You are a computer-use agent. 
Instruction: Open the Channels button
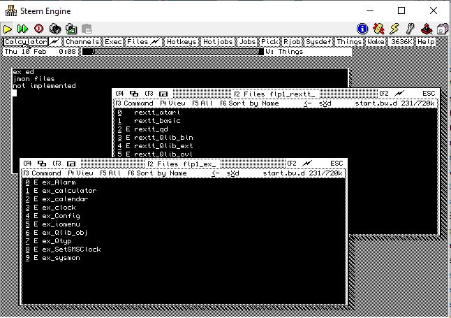coord(82,42)
